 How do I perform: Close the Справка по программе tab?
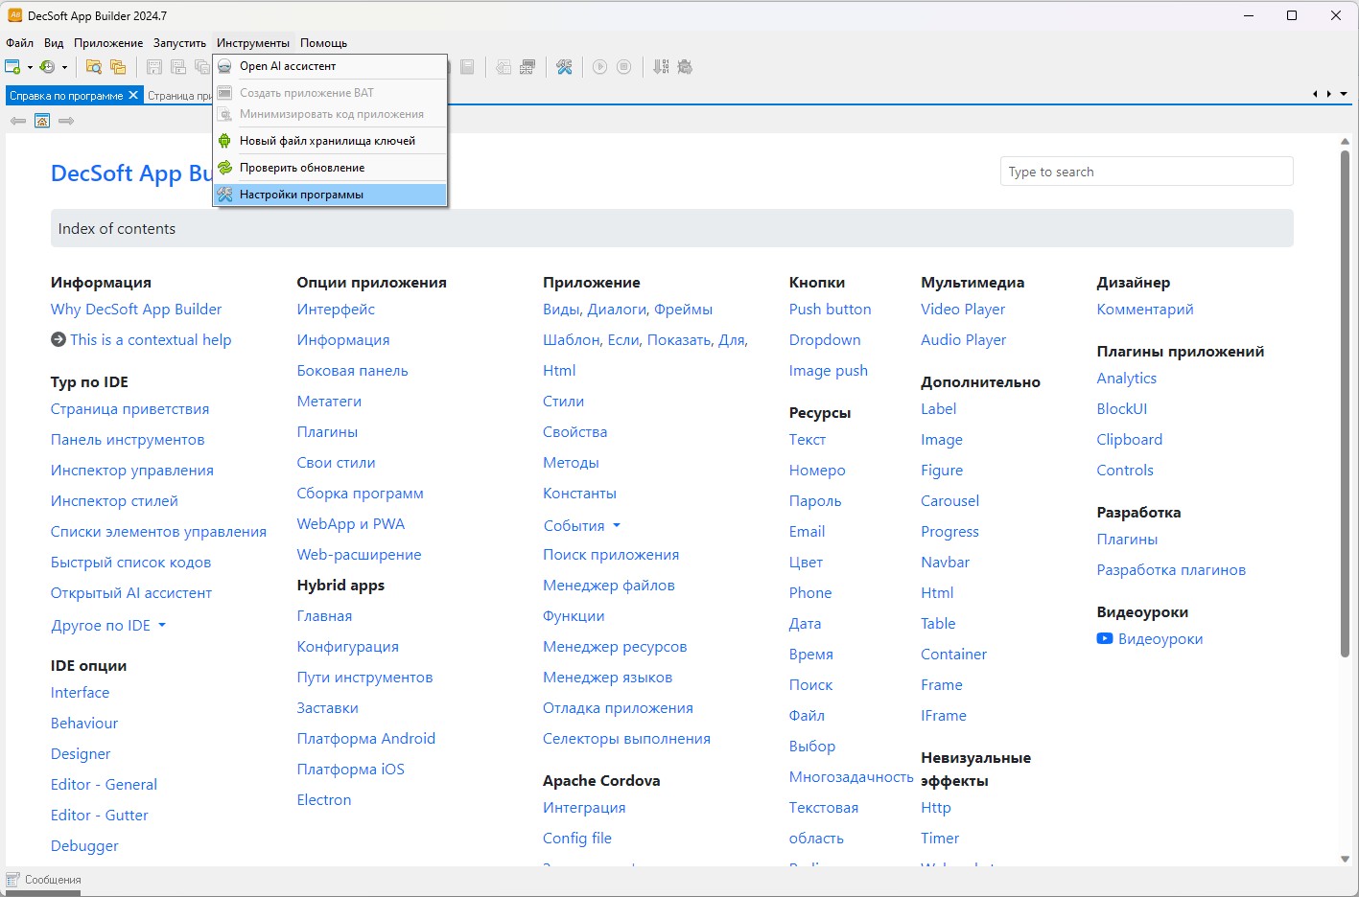pyautogui.click(x=133, y=95)
